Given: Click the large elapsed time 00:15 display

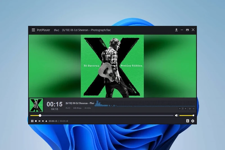Looking at the screenshot, I should coord(55,104).
